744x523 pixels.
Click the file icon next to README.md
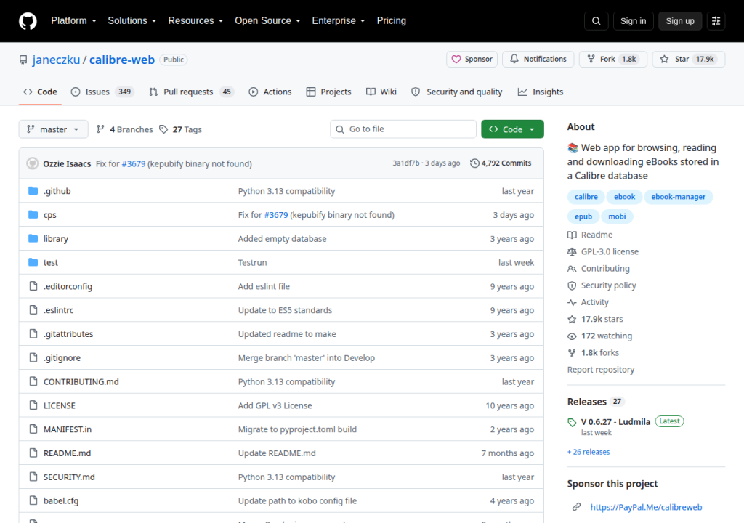33,453
